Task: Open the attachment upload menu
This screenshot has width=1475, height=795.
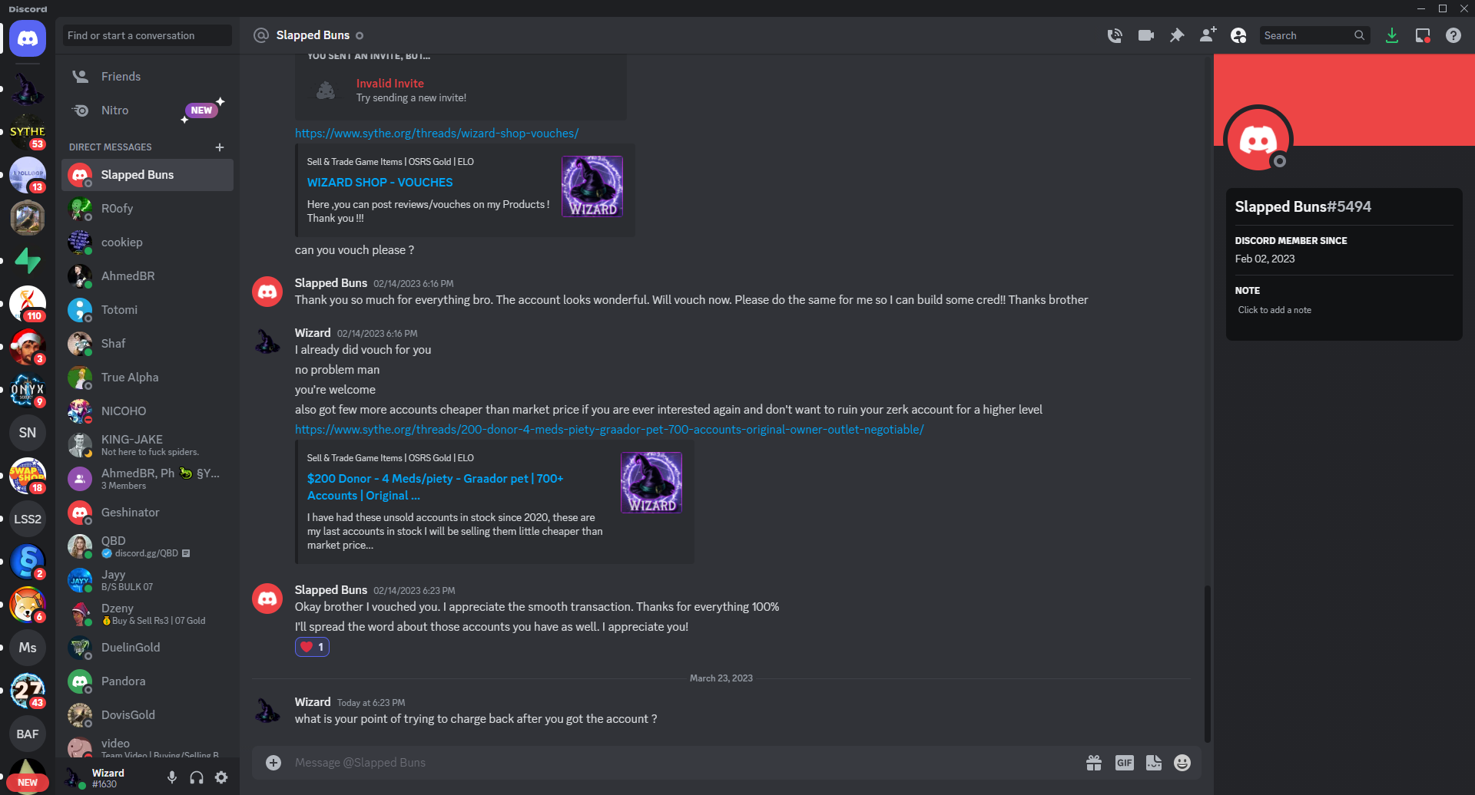Action: click(273, 763)
